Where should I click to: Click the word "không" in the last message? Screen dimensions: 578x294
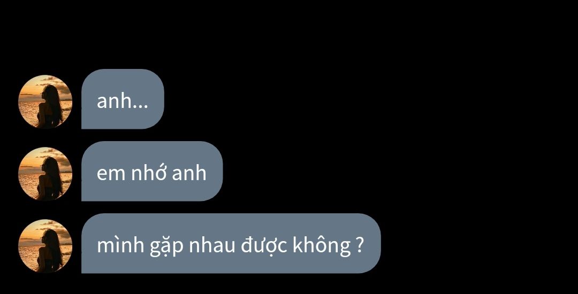[x=322, y=246]
